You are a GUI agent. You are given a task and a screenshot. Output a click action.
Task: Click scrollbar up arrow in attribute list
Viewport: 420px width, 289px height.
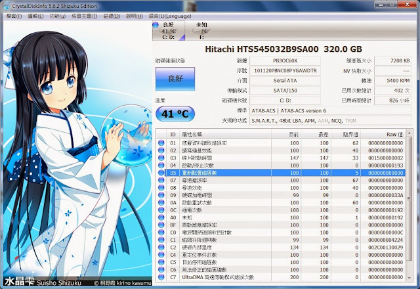[x=409, y=133]
